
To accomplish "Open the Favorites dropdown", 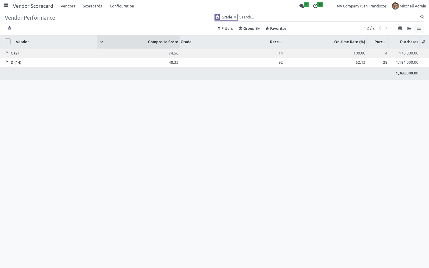I will [276, 29].
